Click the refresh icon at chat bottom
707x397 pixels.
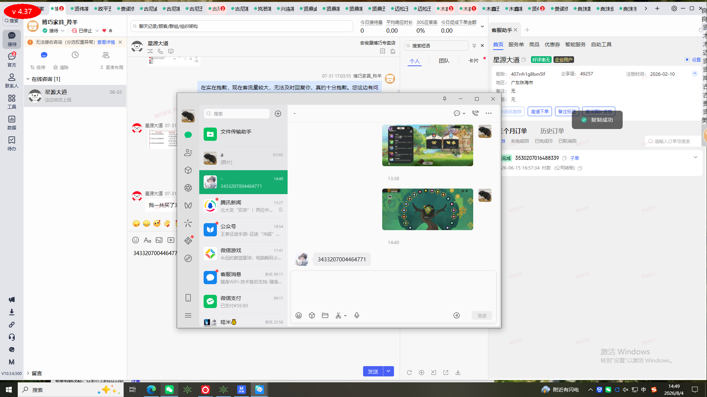409,372
